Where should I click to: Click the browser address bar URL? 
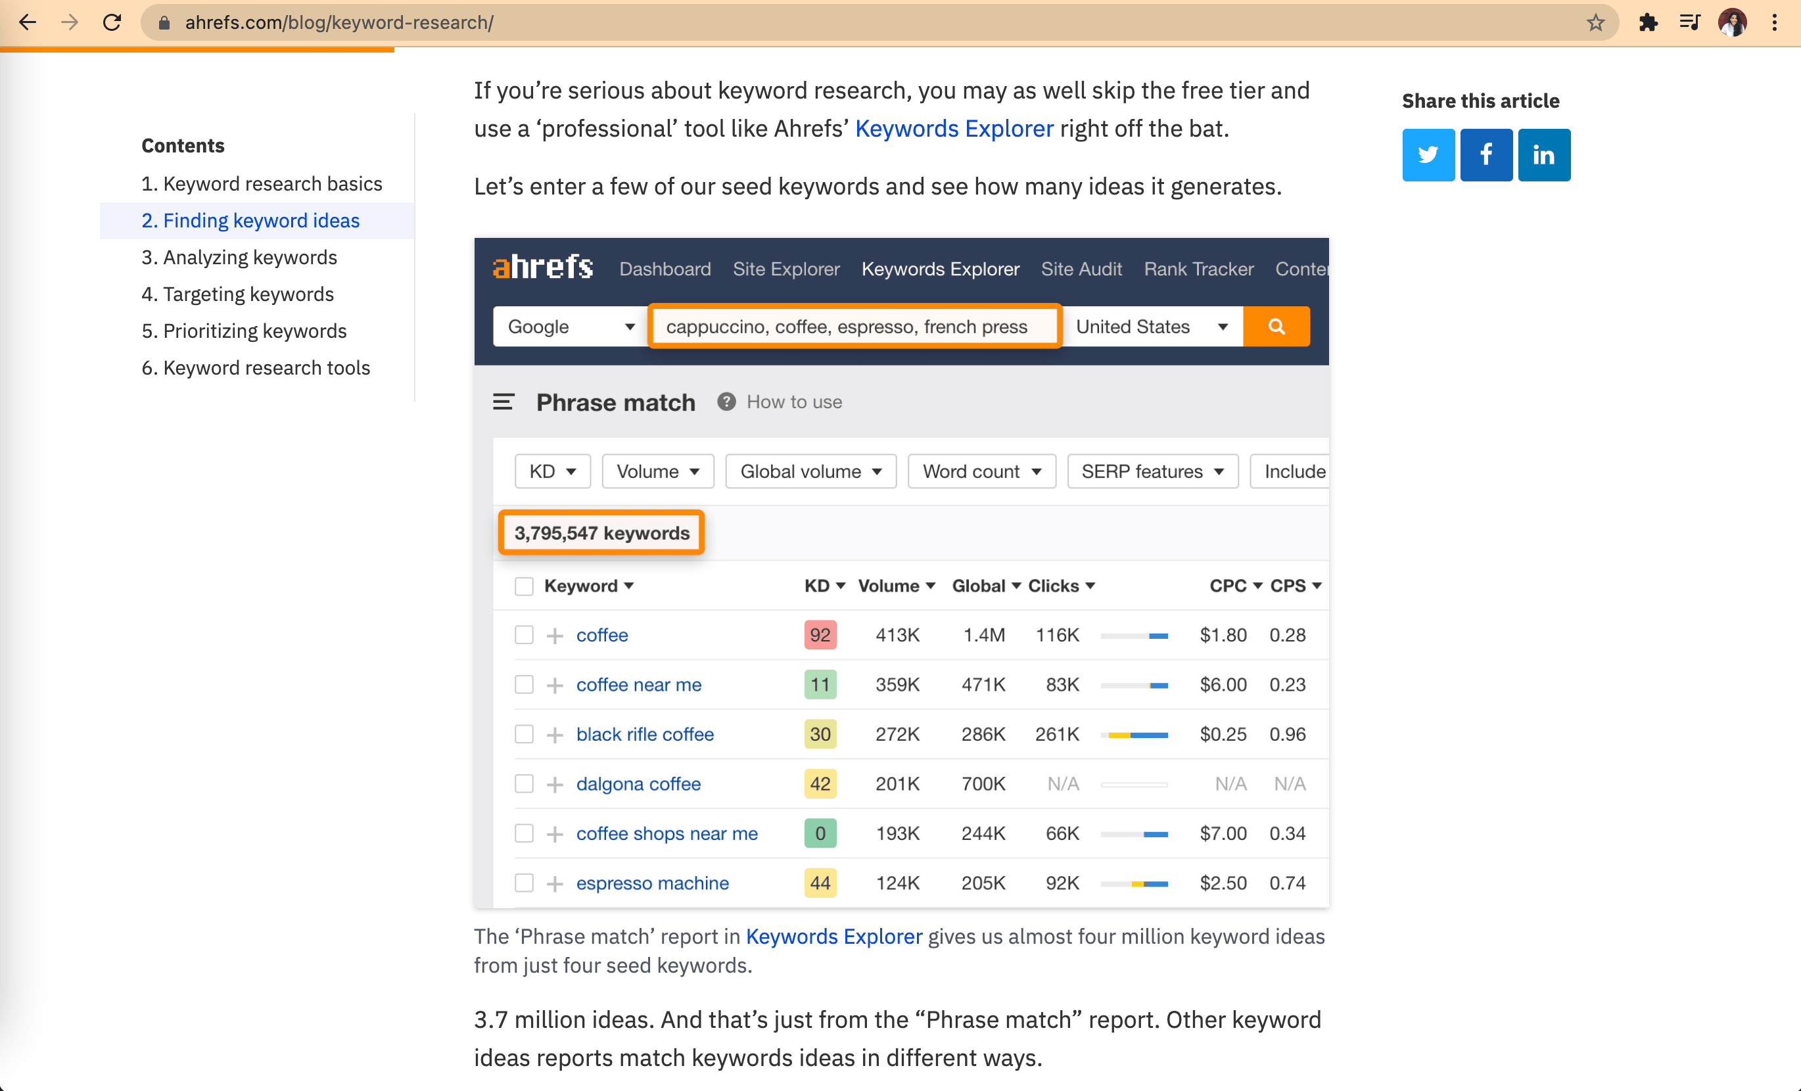click(x=339, y=22)
